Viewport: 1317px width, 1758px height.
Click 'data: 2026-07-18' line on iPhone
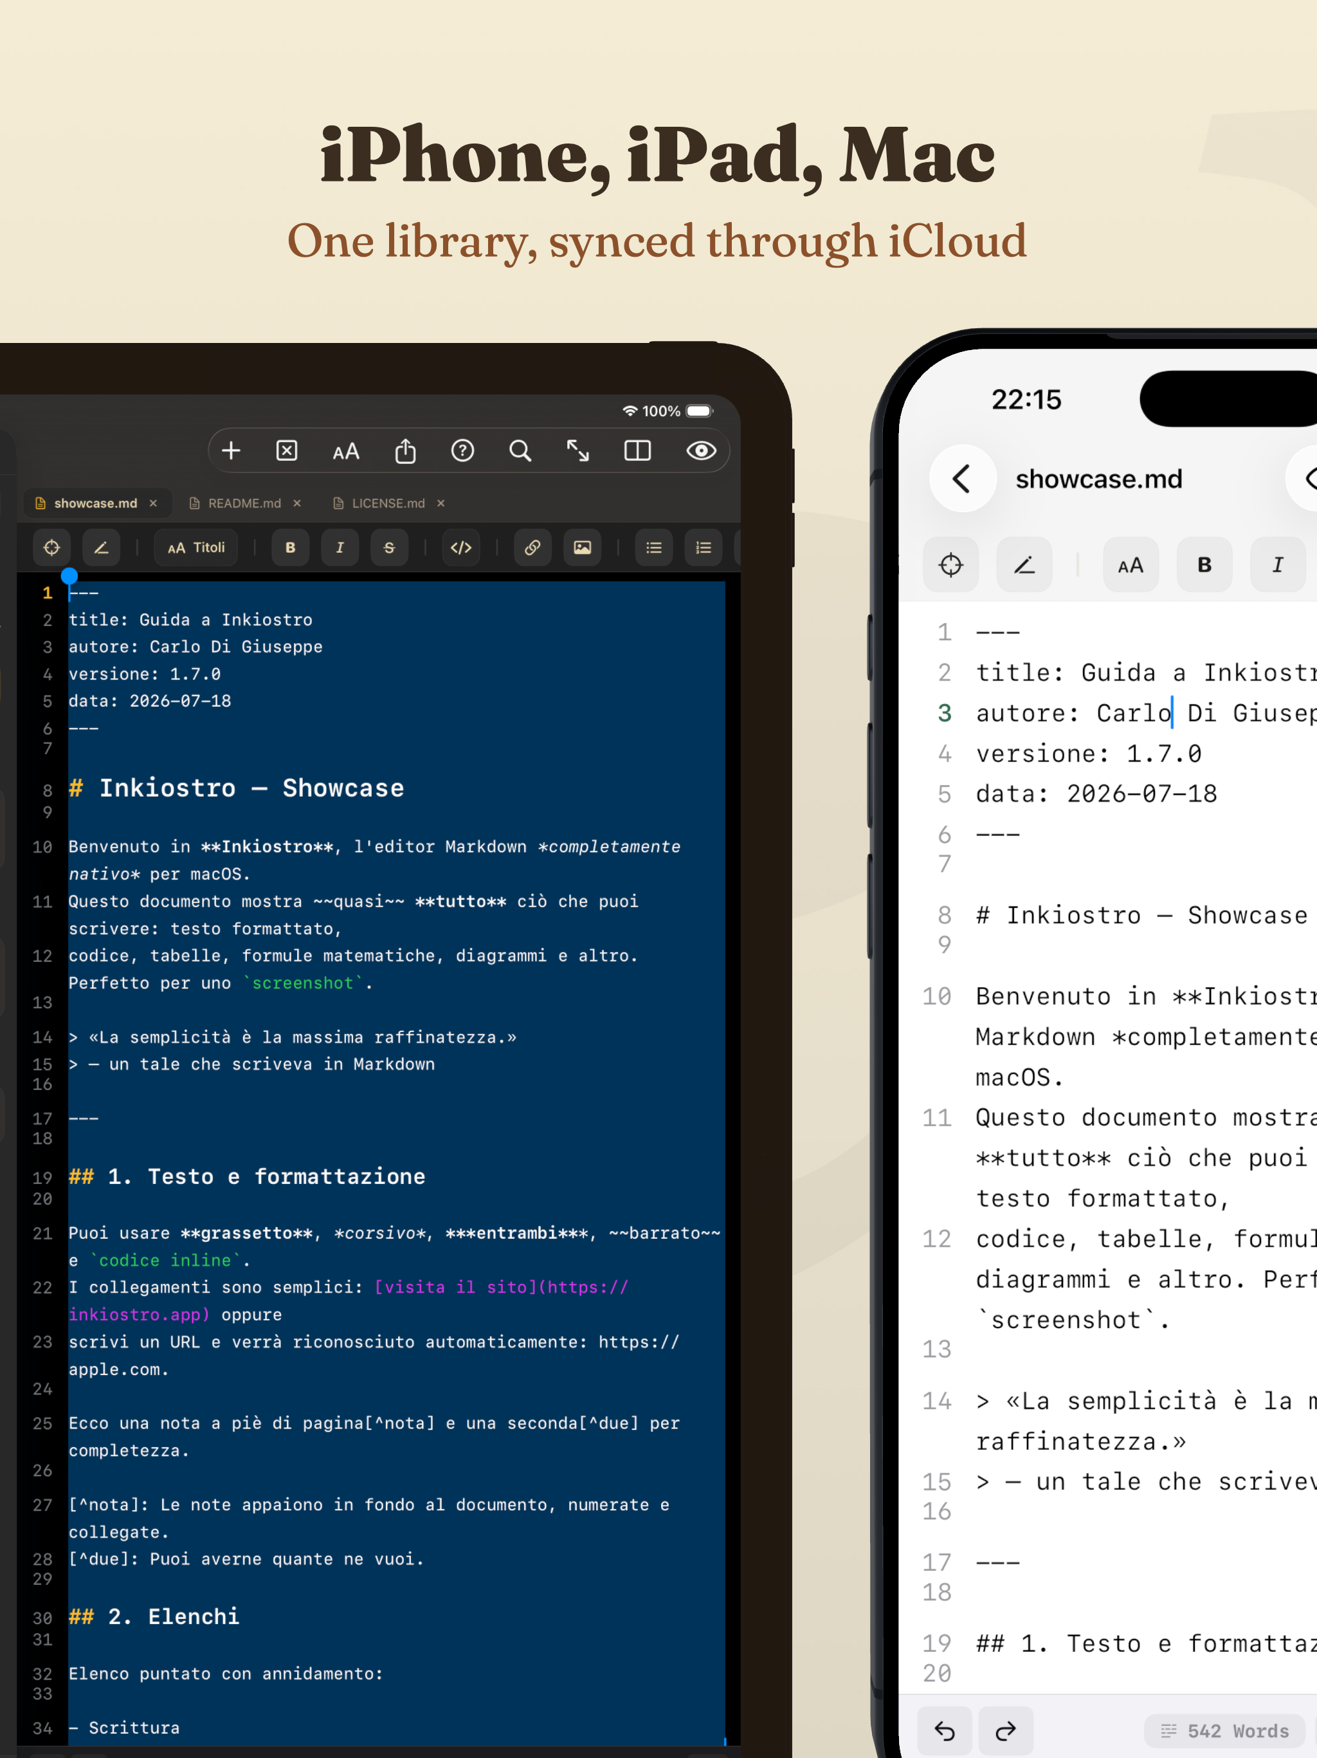pos(1096,794)
